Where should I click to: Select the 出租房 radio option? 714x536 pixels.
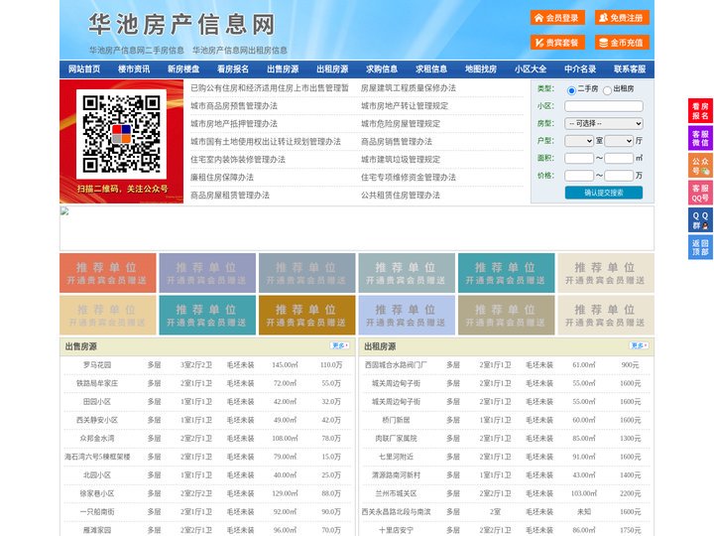607,90
